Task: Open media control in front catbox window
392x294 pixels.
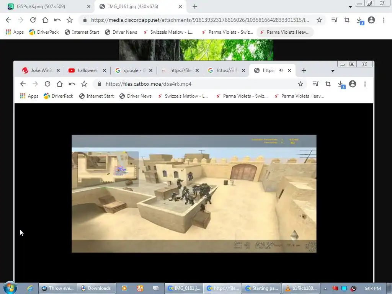Action: click(x=316, y=84)
